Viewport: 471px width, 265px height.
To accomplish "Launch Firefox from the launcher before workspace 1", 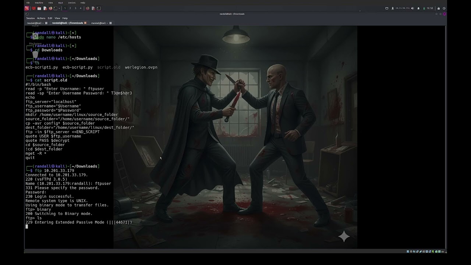I will pos(50,8).
